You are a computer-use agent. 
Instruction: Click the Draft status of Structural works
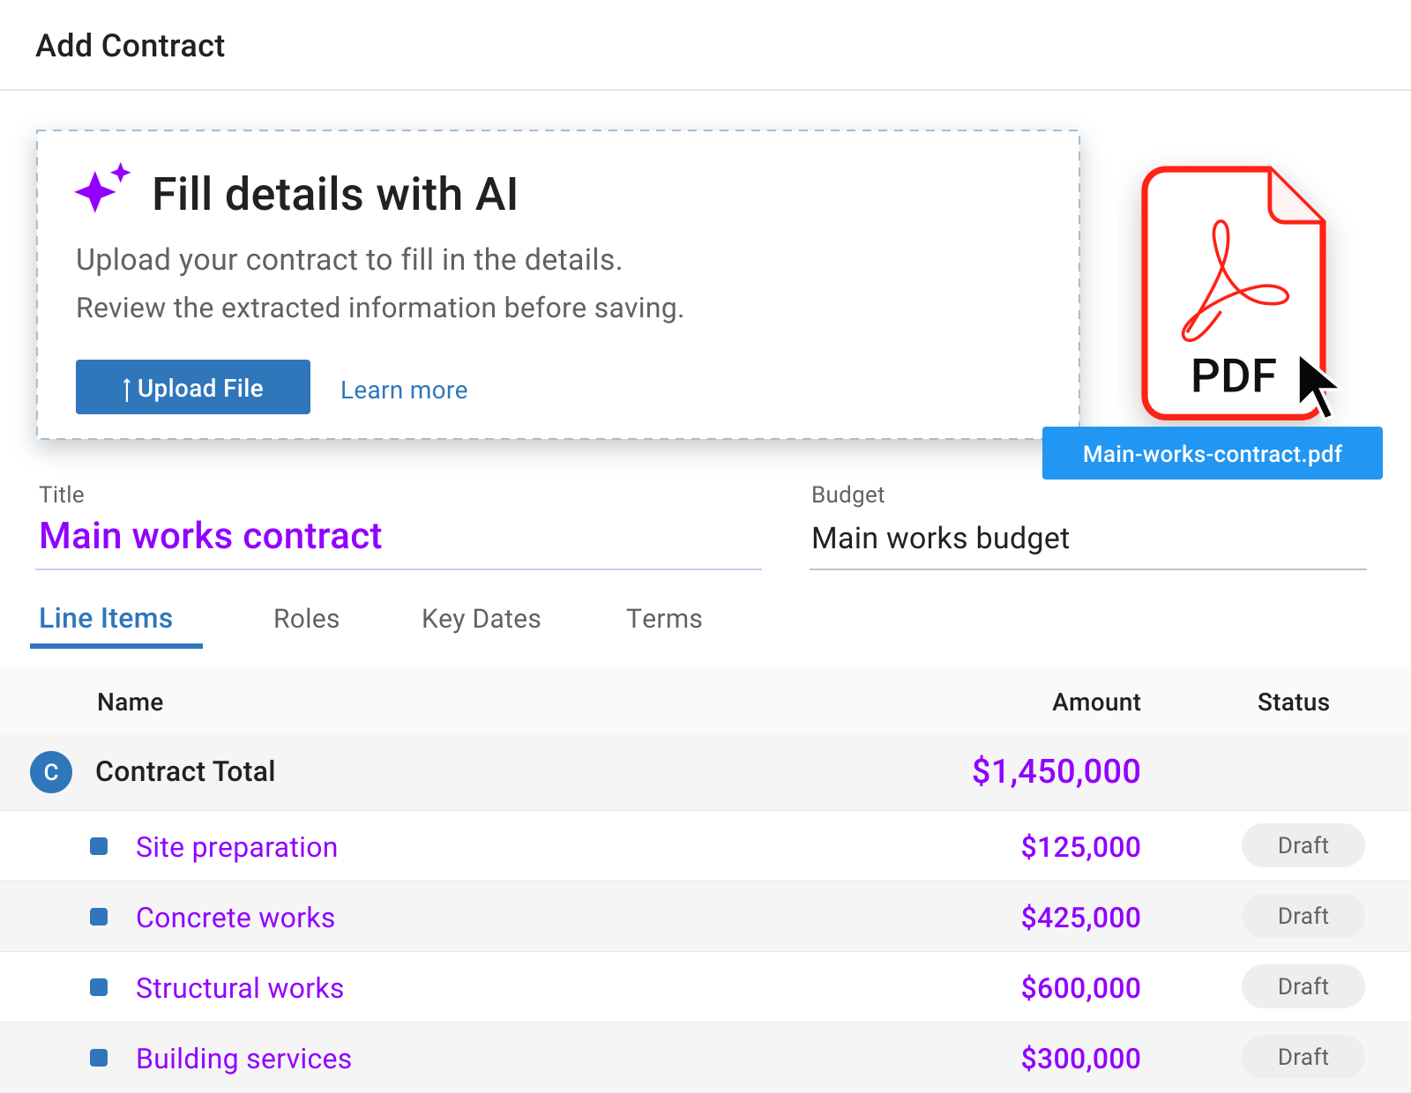[x=1303, y=986]
